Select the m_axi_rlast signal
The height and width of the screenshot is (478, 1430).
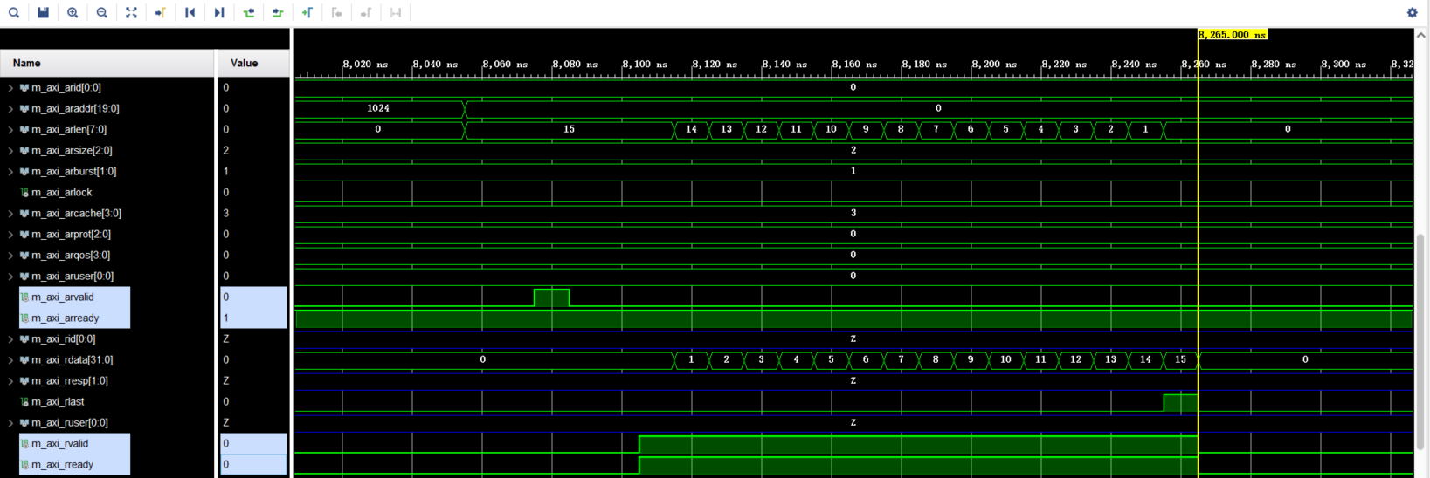[58, 402]
